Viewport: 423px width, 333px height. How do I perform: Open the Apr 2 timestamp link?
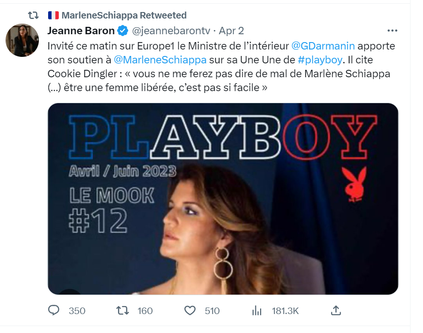click(231, 31)
